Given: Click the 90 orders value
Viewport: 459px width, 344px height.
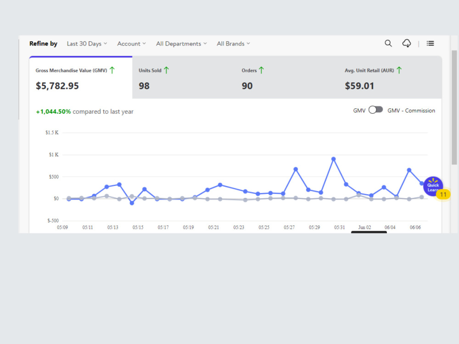Looking at the screenshot, I should [247, 86].
